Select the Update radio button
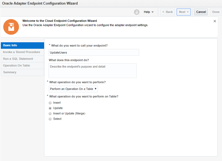 coord(50,108)
